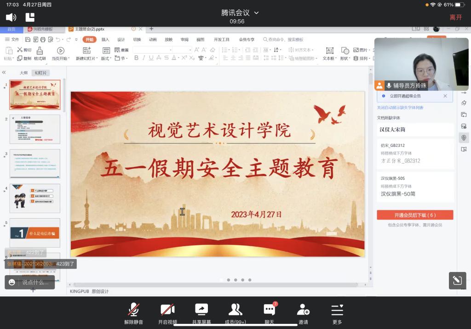Tap the annotation pen icon

coord(457,280)
